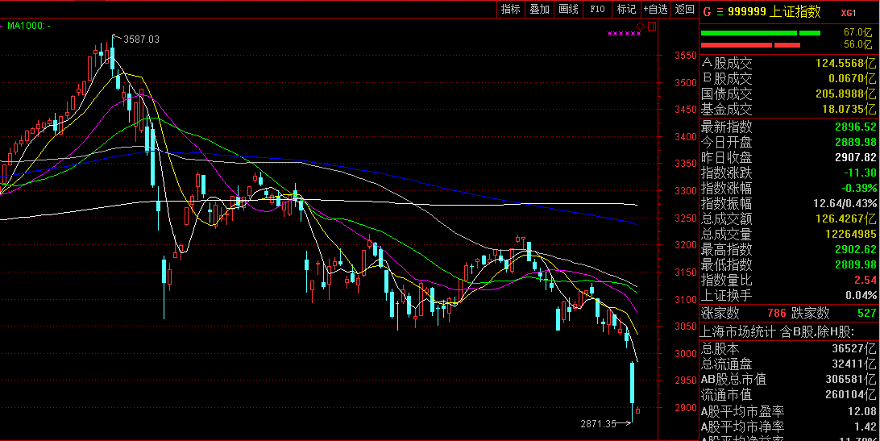
Task: Click the 返回 back button
Action: (x=685, y=9)
